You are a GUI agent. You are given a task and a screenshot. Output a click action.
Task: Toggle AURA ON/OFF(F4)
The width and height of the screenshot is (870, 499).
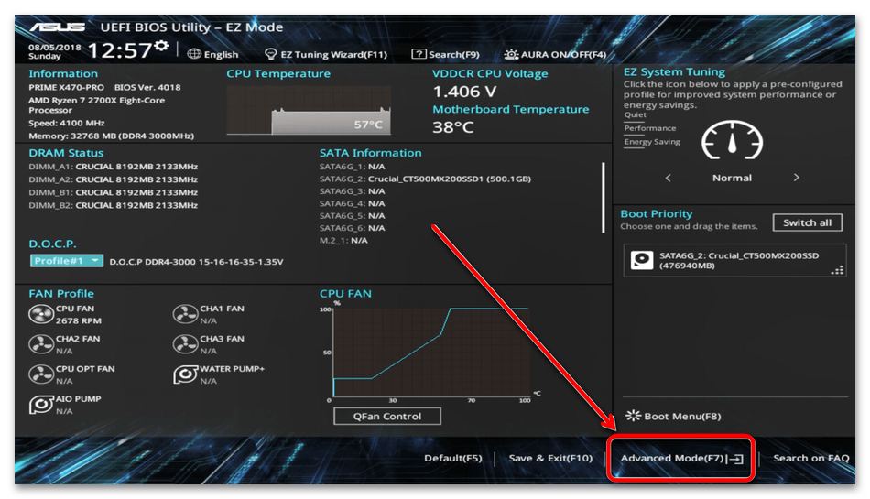(564, 54)
